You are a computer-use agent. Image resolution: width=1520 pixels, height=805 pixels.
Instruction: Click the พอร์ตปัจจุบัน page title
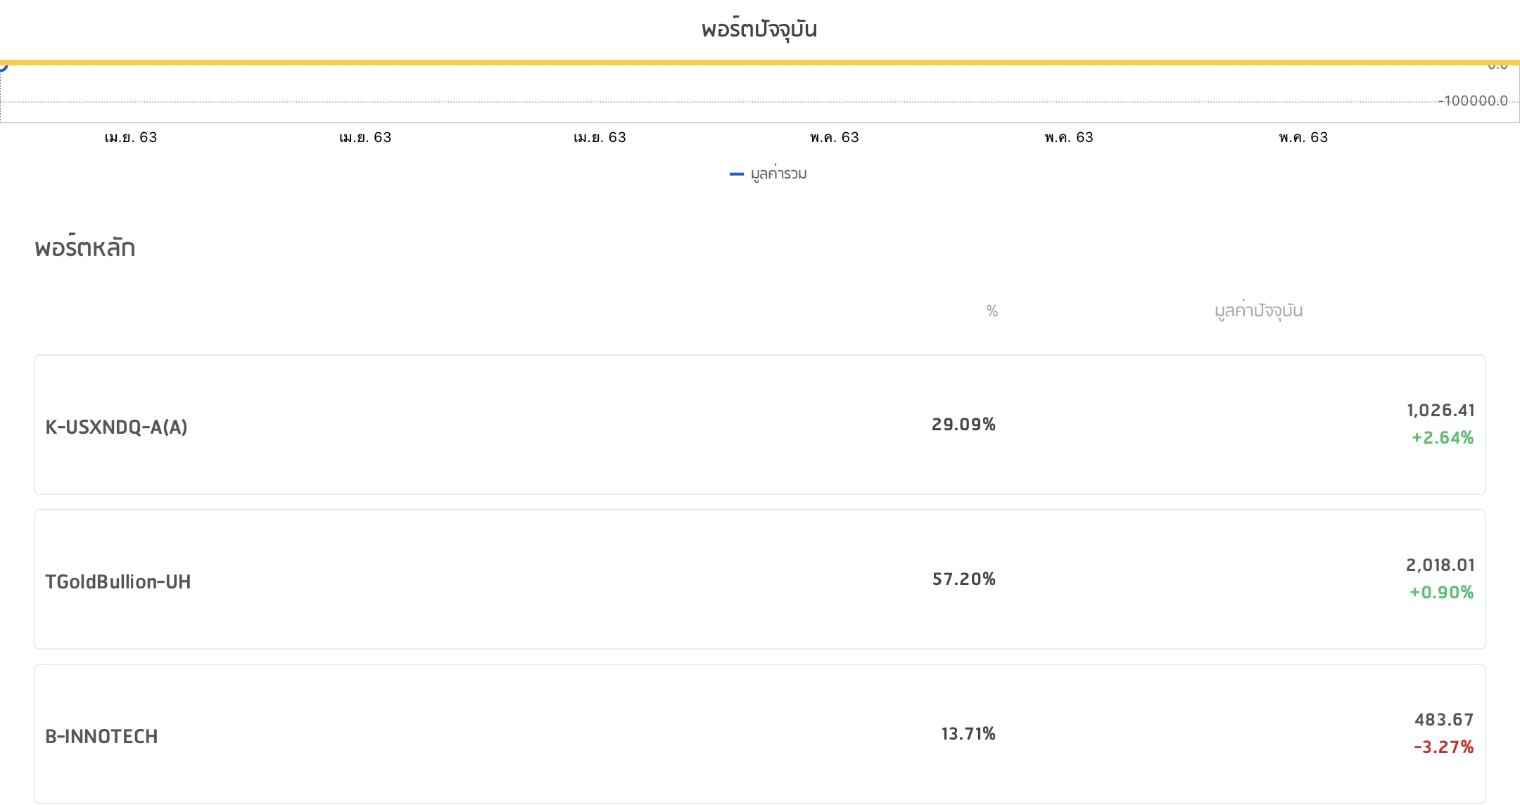[x=759, y=30]
